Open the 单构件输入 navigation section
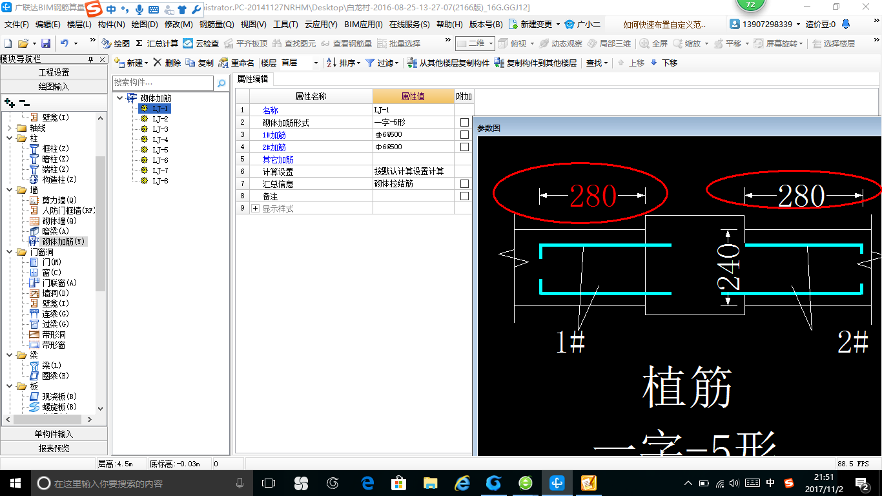This screenshot has width=882, height=496. (x=54, y=434)
